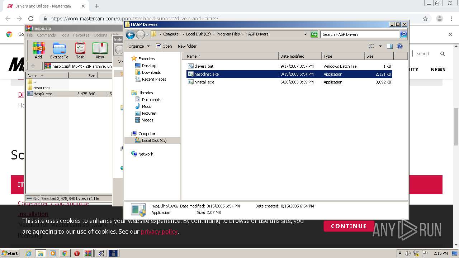Click CONTINUE on cookie banner
Screen dimensions: 459x258
coord(349,226)
